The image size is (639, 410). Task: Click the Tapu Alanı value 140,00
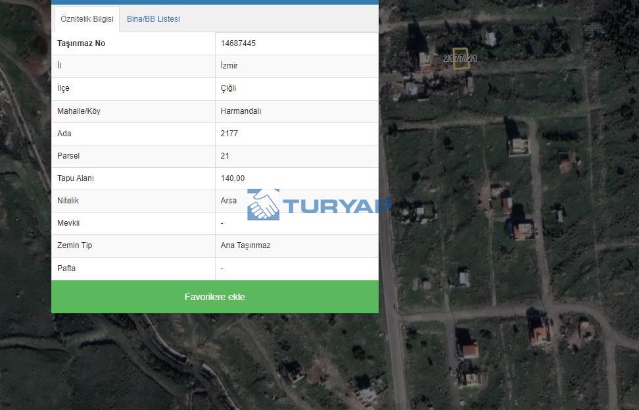tap(232, 178)
